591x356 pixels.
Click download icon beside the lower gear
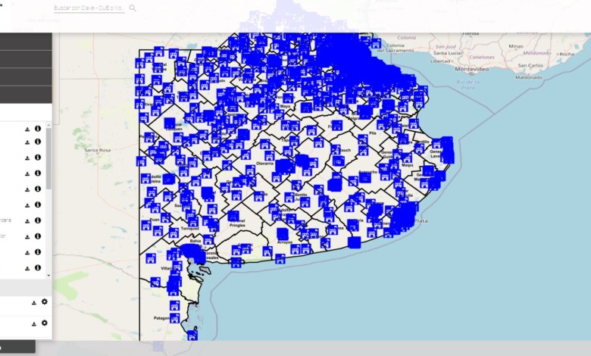coord(34,323)
